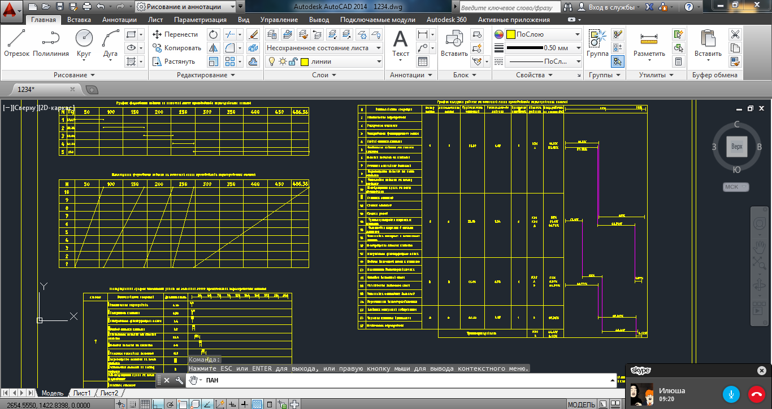Click the color wheel icon in Свойства
The height and width of the screenshot is (409, 772).
pos(498,34)
